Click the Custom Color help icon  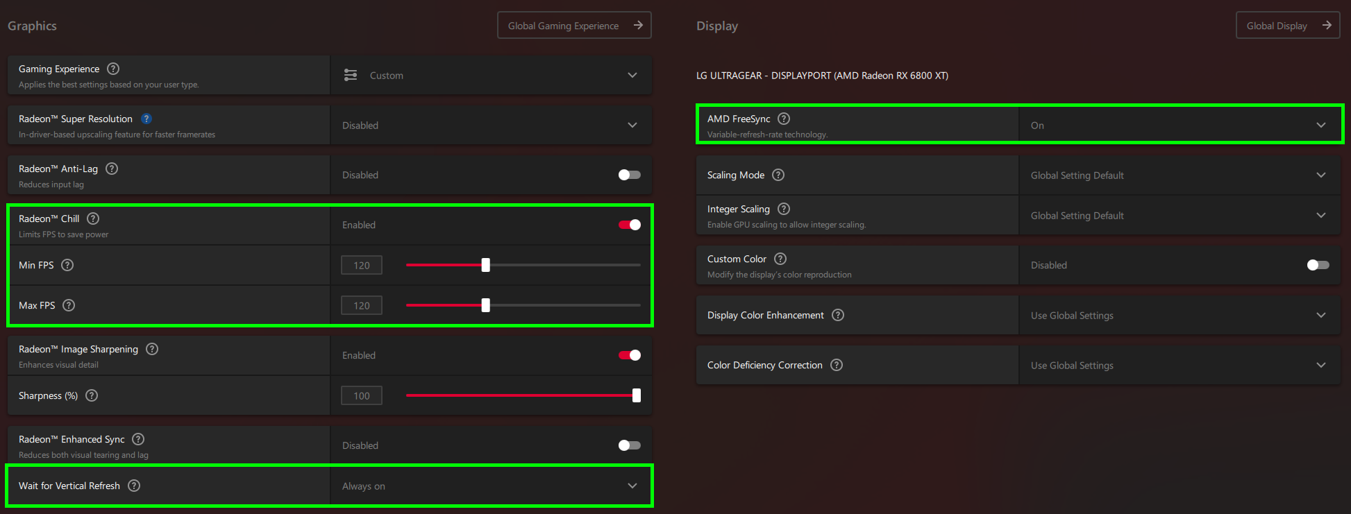point(780,259)
